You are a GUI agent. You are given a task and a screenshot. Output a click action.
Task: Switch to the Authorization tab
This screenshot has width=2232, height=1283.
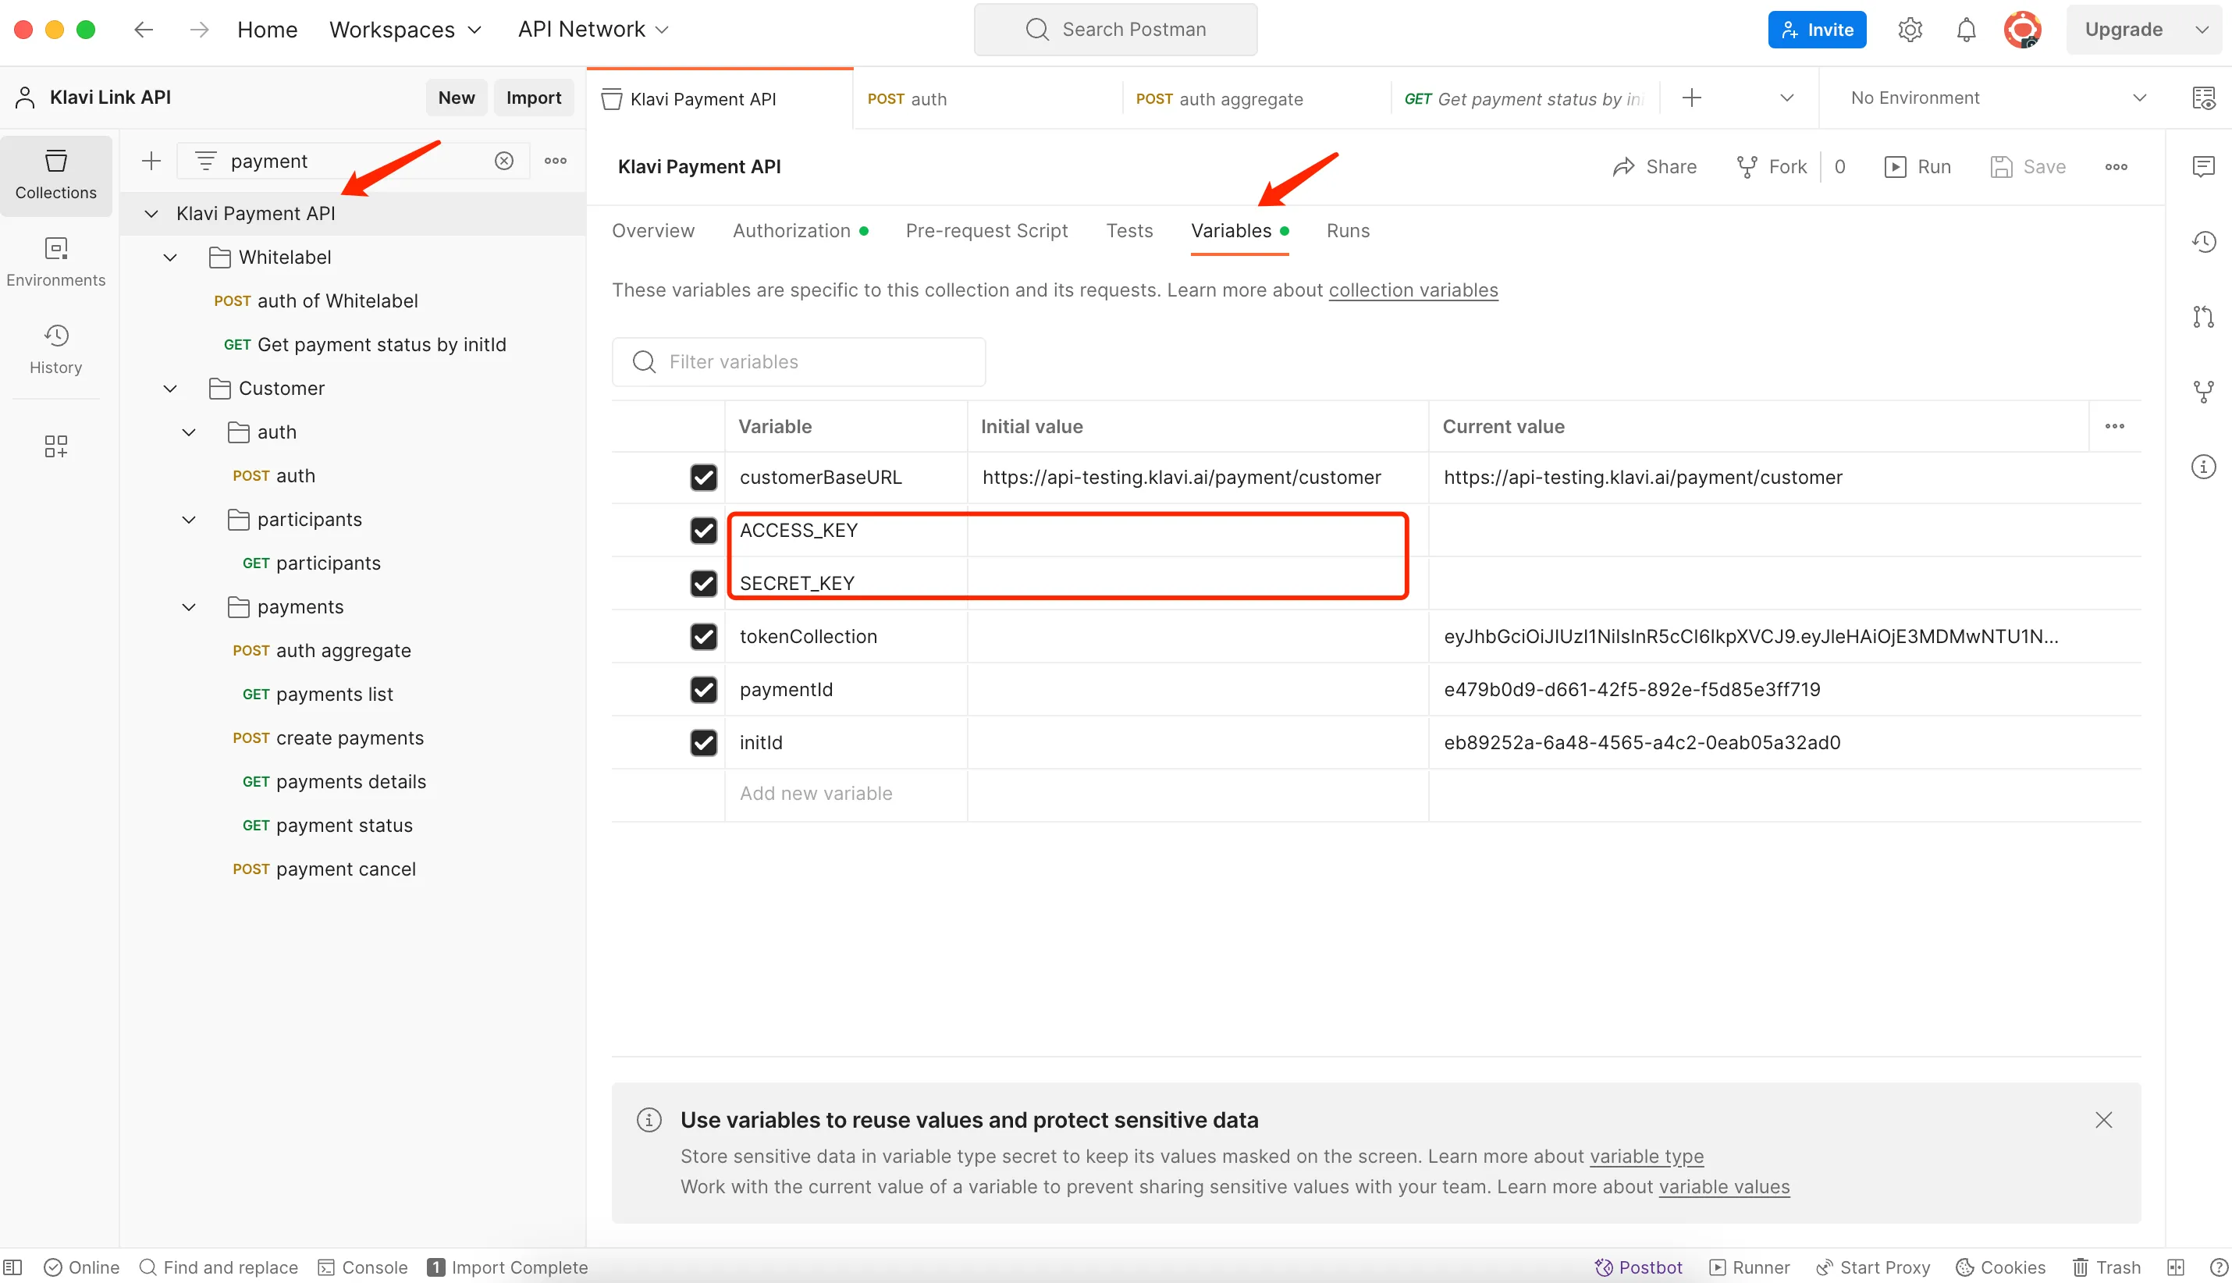point(800,231)
